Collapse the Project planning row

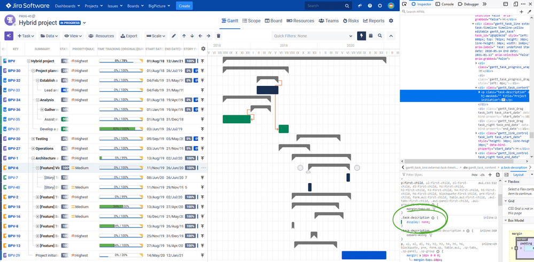click(33, 70)
